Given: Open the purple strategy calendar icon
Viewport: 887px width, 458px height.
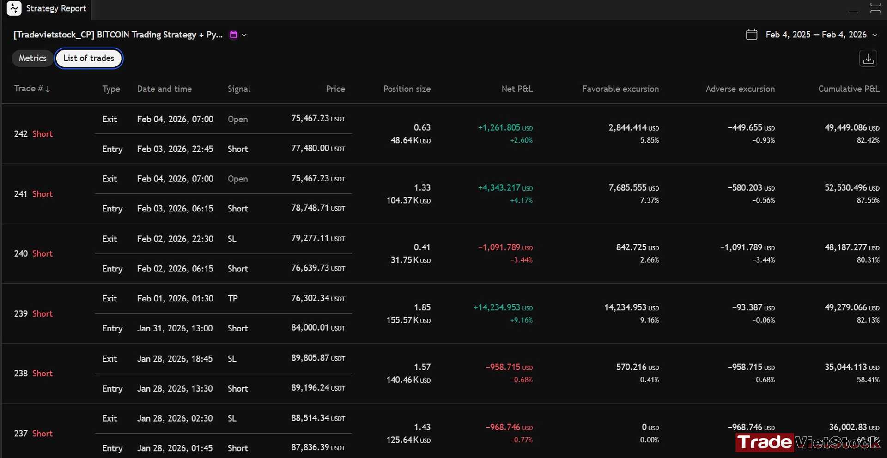Looking at the screenshot, I should click(233, 35).
